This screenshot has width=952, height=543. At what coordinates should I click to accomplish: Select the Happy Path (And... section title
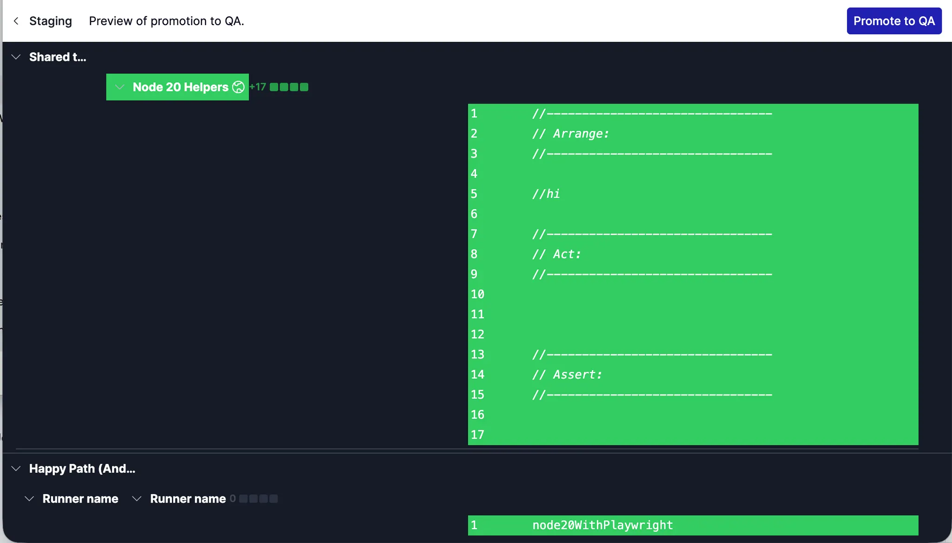(x=82, y=469)
